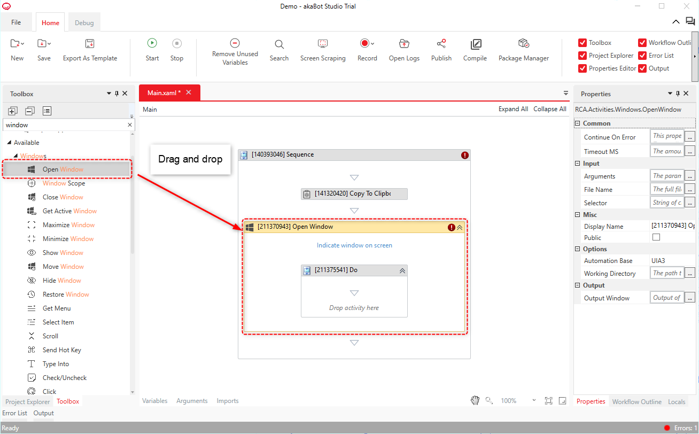The image size is (699, 434).
Task: Toggle the Workflow Outline checkbox
Action: pos(642,43)
